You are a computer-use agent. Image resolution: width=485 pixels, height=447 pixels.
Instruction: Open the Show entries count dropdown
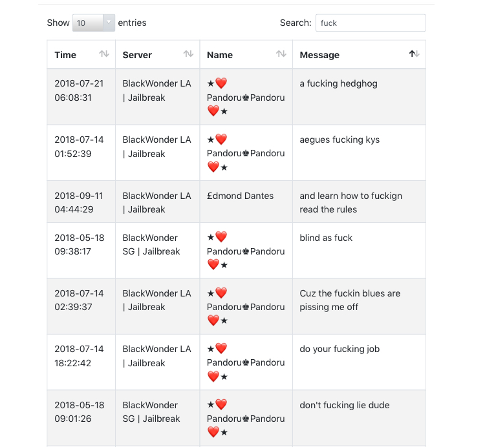click(x=93, y=23)
